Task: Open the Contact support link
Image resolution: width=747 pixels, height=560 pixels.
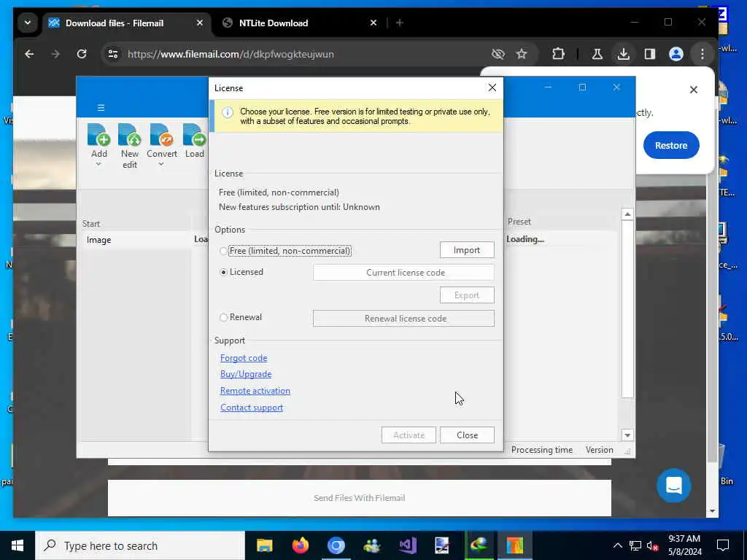Action: tap(252, 408)
